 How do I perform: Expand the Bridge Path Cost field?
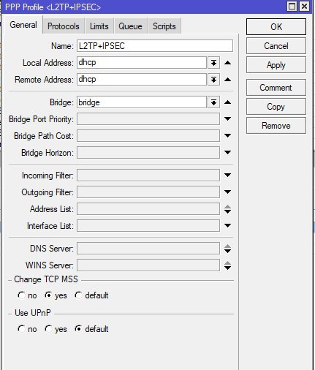[227, 136]
